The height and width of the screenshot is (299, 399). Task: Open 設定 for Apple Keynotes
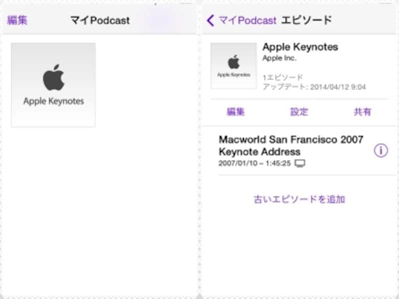point(299,112)
